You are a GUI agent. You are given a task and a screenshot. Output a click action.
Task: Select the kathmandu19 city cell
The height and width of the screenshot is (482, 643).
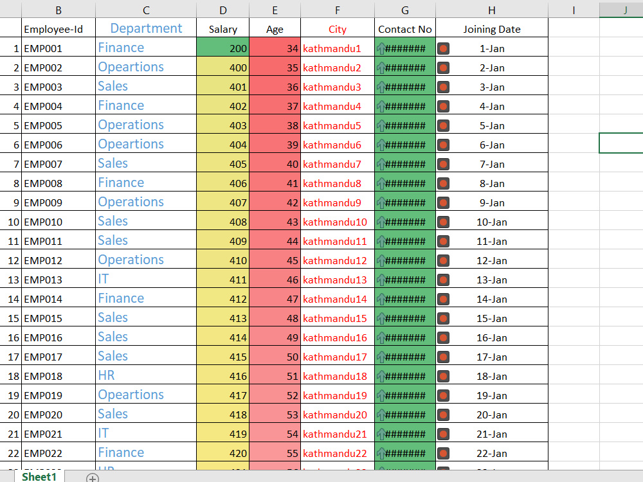(x=338, y=395)
